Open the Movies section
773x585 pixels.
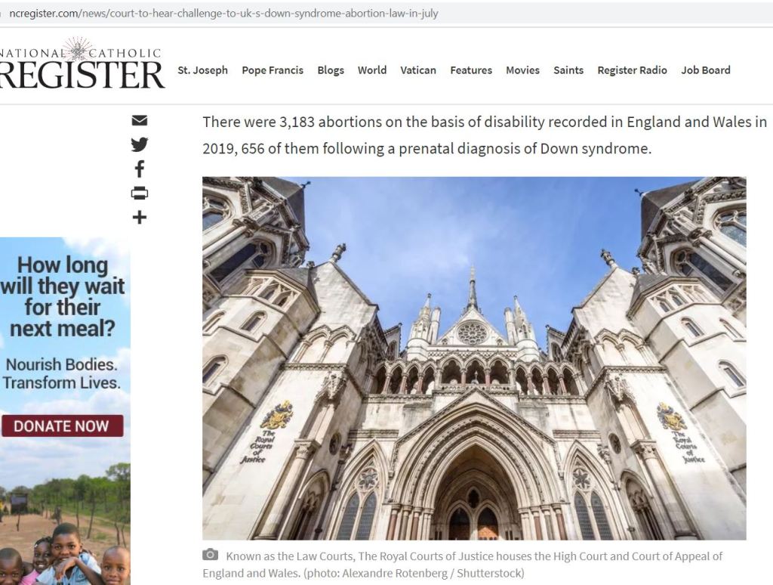tap(522, 70)
